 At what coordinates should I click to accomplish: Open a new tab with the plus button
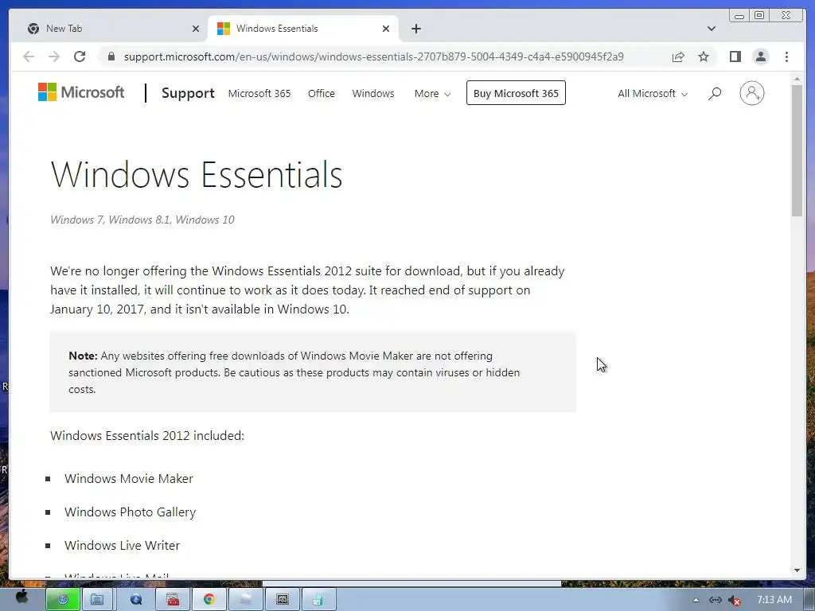pos(415,29)
